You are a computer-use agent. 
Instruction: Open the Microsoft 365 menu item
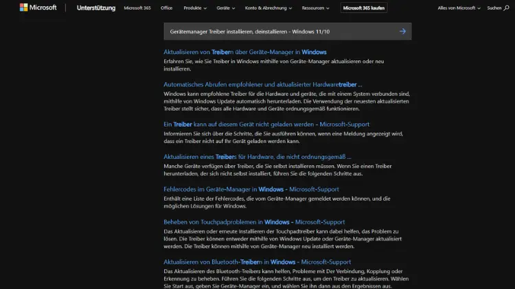click(x=137, y=8)
